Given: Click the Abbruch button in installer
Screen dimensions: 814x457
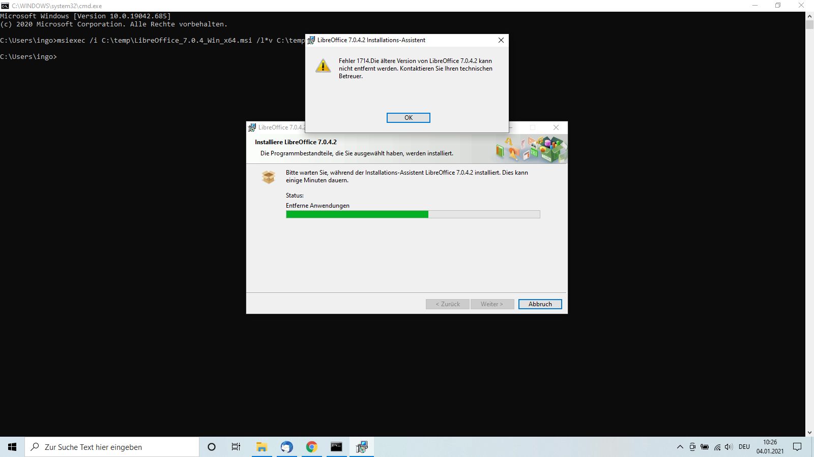Looking at the screenshot, I should [540, 304].
